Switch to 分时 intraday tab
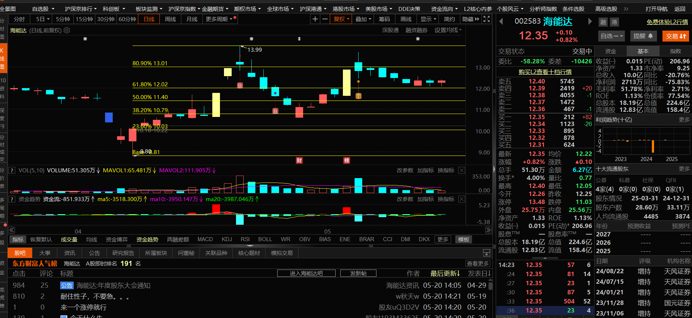Screen dimensions: 692x318 pos(19,19)
